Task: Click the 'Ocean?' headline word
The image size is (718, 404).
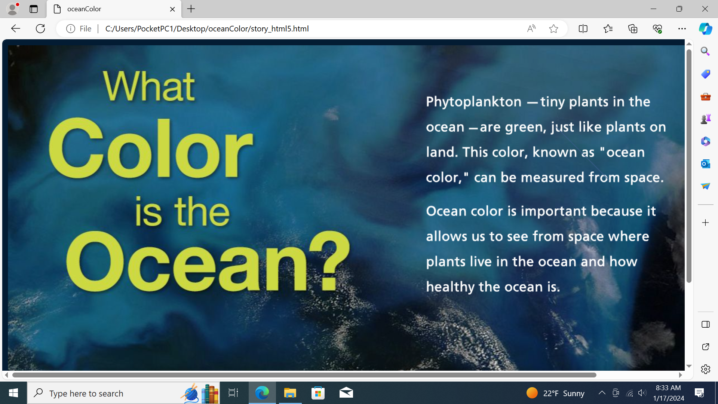Action: point(208,262)
